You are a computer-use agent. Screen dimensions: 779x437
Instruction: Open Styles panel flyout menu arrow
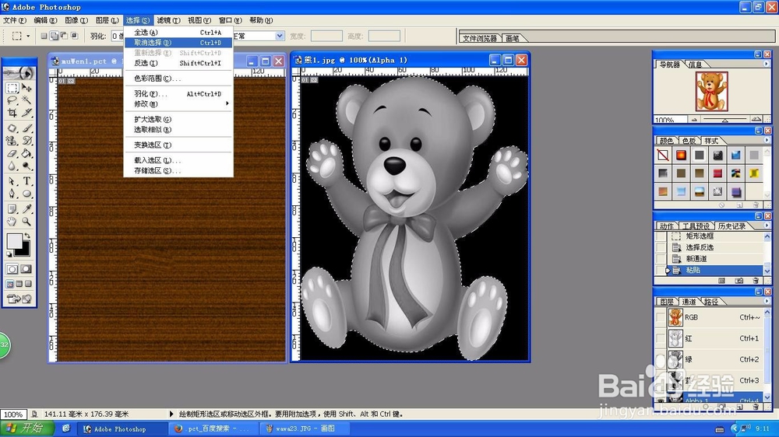click(x=766, y=141)
